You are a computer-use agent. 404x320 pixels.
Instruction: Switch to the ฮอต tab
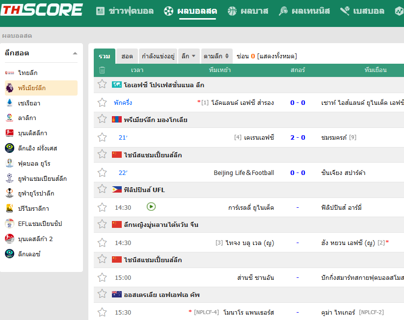(x=127, y=56)
